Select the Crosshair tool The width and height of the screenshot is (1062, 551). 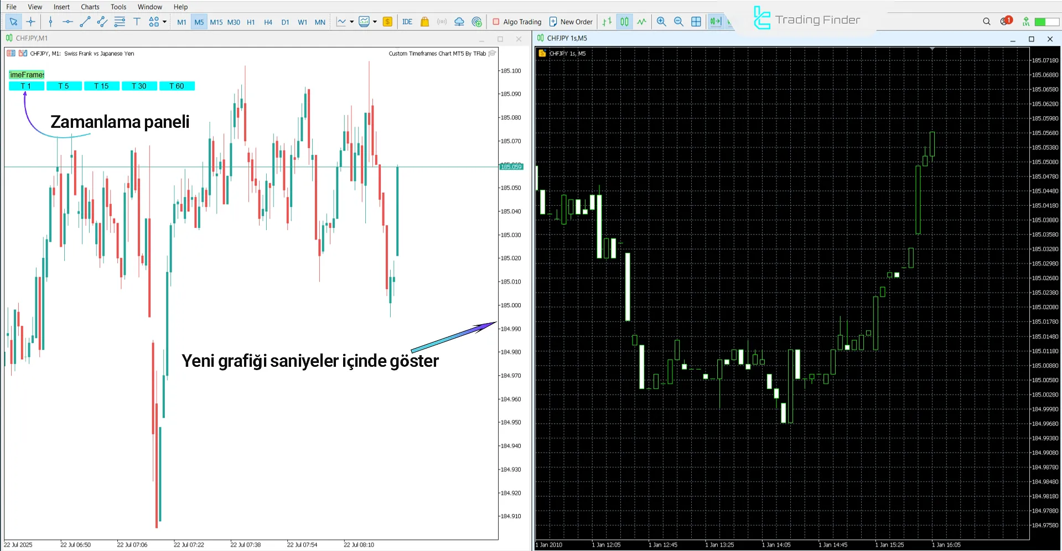(x=30, y=22)
